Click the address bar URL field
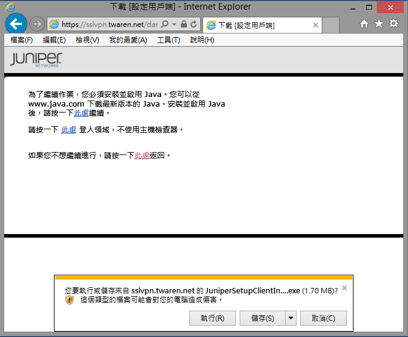Viewport: 408px width, 337px height. (x=108, y=25)
